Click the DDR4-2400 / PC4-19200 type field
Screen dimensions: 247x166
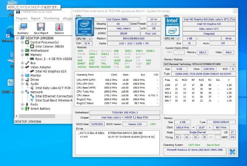[x=203, y=74]
